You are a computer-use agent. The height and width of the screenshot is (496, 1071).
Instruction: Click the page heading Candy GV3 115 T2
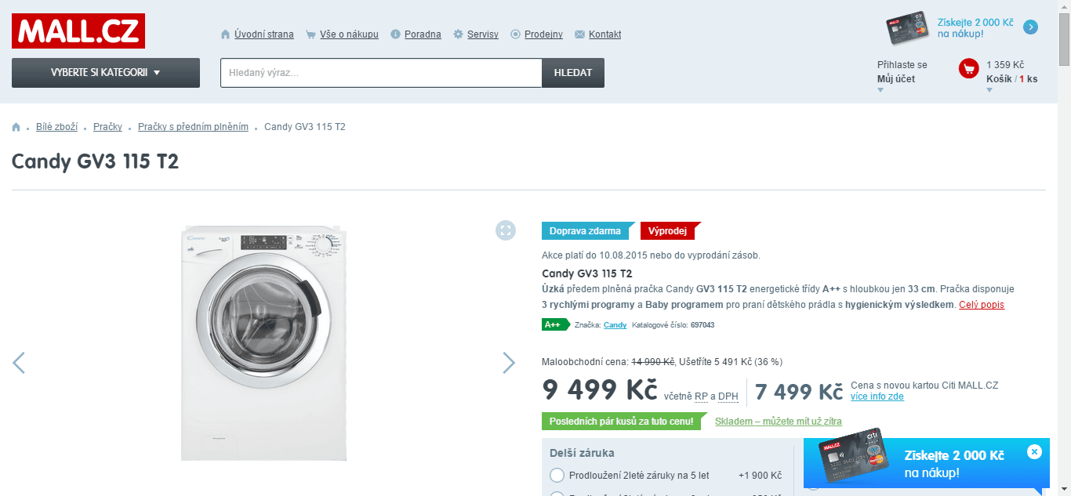(96, 161)
